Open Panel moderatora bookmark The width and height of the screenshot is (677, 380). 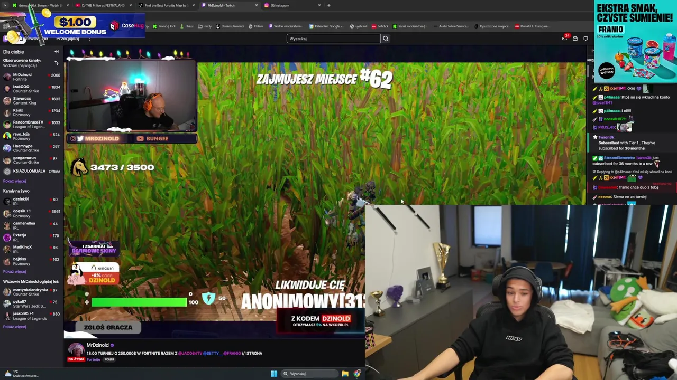click(x=410, y=26)
